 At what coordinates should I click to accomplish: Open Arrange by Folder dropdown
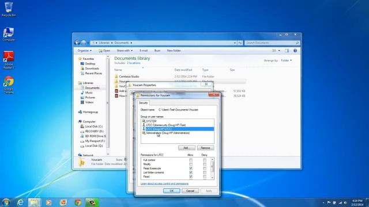click(287, 60)
